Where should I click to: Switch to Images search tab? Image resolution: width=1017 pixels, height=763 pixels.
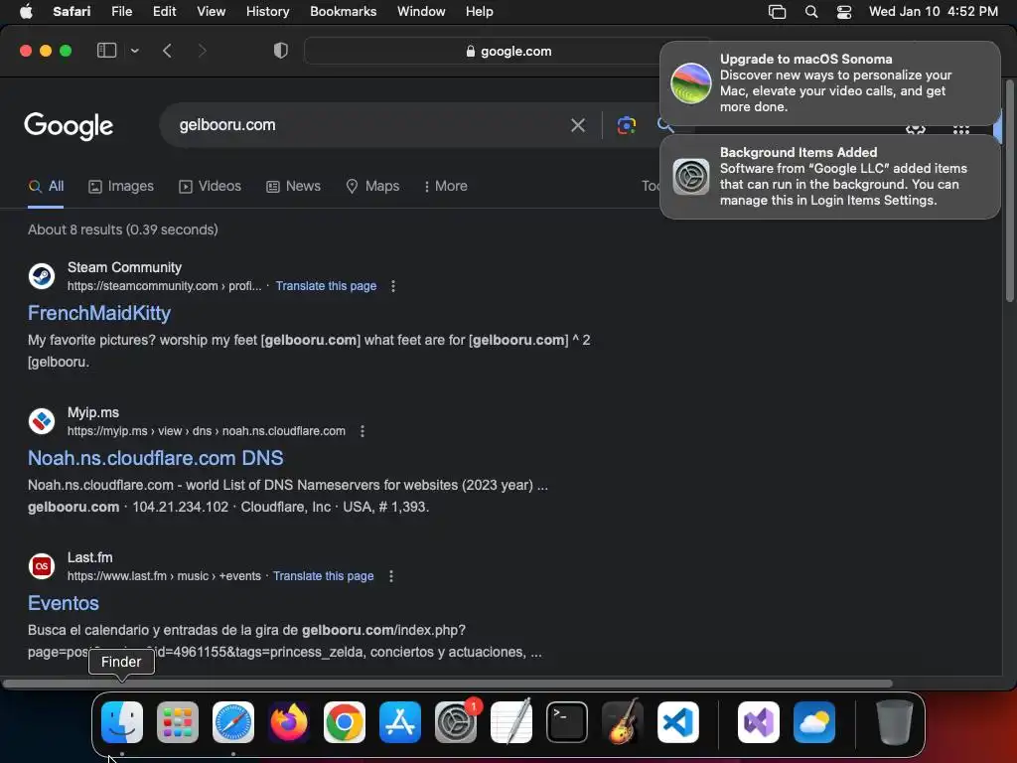(121, 186)
